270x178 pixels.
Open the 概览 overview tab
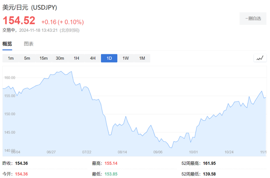(x=7, y=44)
